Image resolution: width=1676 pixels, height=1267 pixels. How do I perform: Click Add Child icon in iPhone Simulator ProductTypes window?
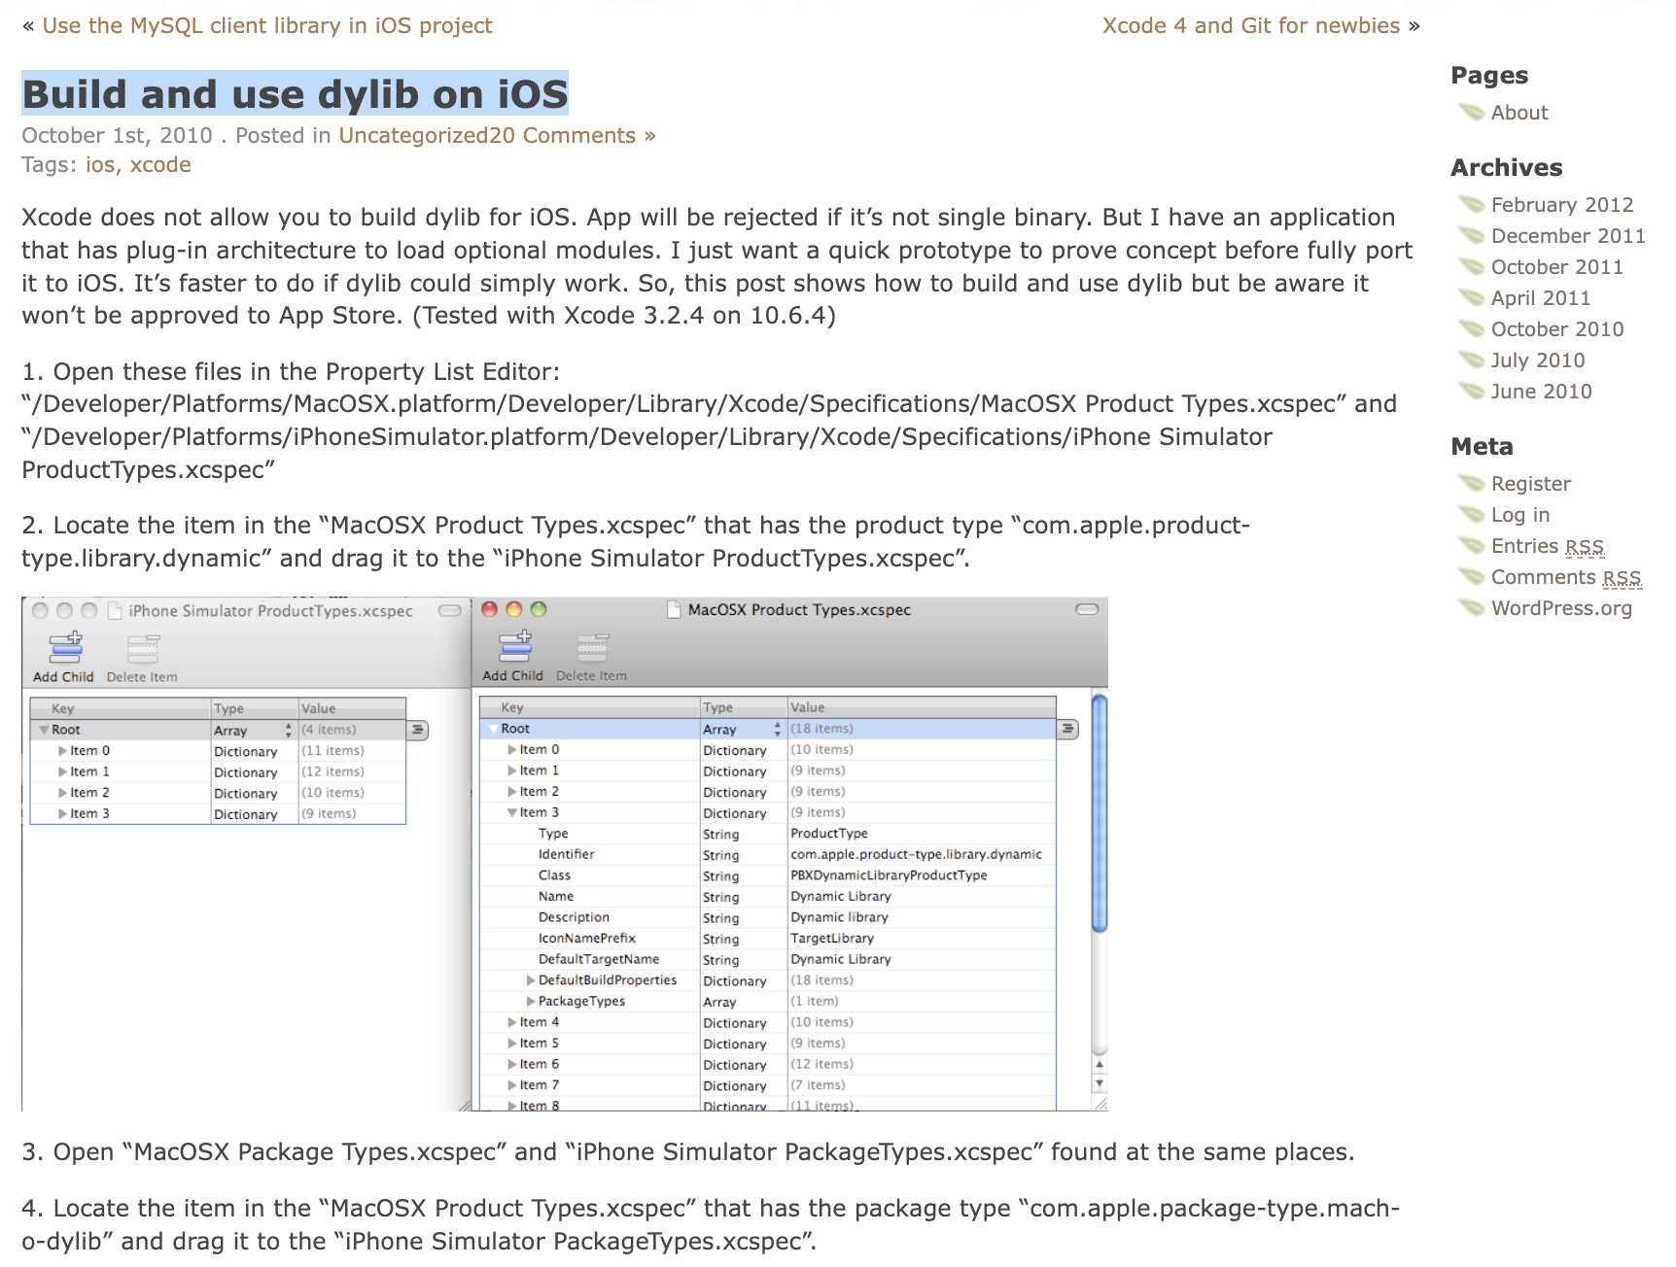pos(65,647)
